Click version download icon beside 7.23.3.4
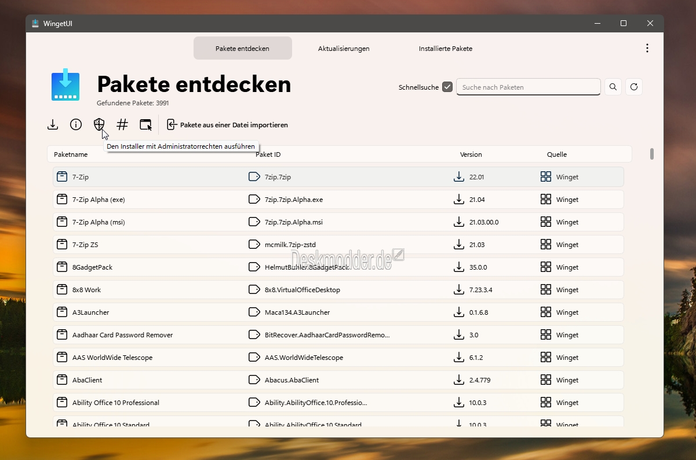Screen dimensions: 696x460 (459, 289)
